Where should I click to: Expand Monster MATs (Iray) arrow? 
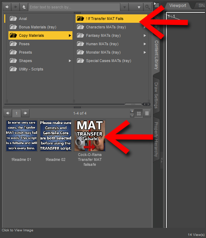144,52
